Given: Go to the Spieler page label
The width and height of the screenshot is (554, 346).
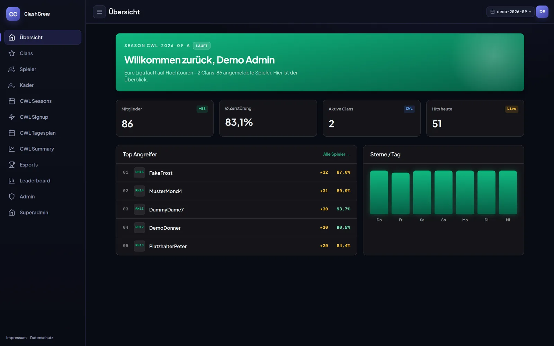Looking at the screenshot, I should click(x=28, y=69).
